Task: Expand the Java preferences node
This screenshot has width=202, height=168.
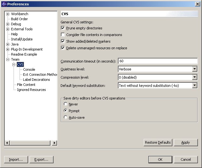Action: tap(8, 44)
